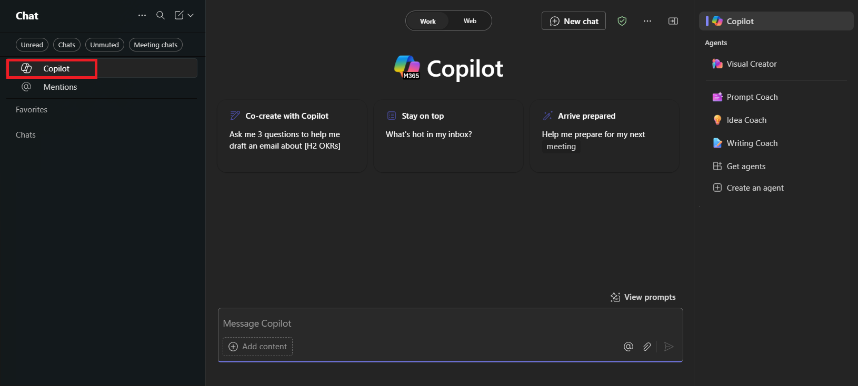Filter by the Chats pill
The height and width of the screenshot is (386, 858).
[x=67, y=45]
